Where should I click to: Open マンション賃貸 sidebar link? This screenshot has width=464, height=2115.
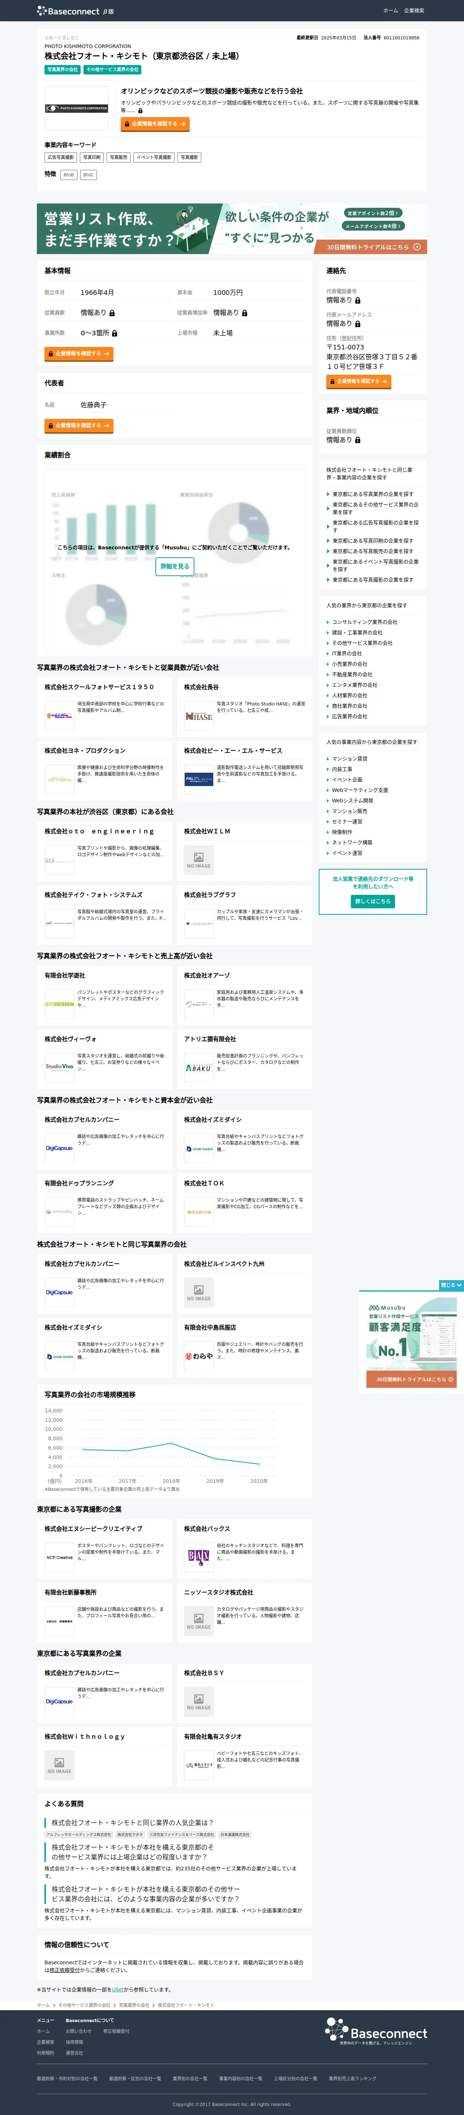tap(349, 759)
